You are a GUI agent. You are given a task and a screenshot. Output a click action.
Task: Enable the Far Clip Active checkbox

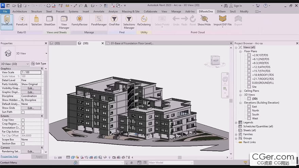tap(23, 132)
